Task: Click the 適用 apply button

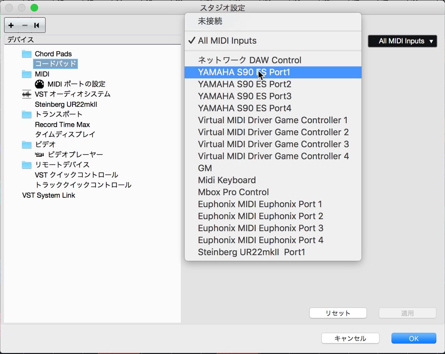Action: pos(407,313)
